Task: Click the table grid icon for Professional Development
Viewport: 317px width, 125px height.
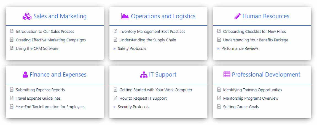Action: 227,75
